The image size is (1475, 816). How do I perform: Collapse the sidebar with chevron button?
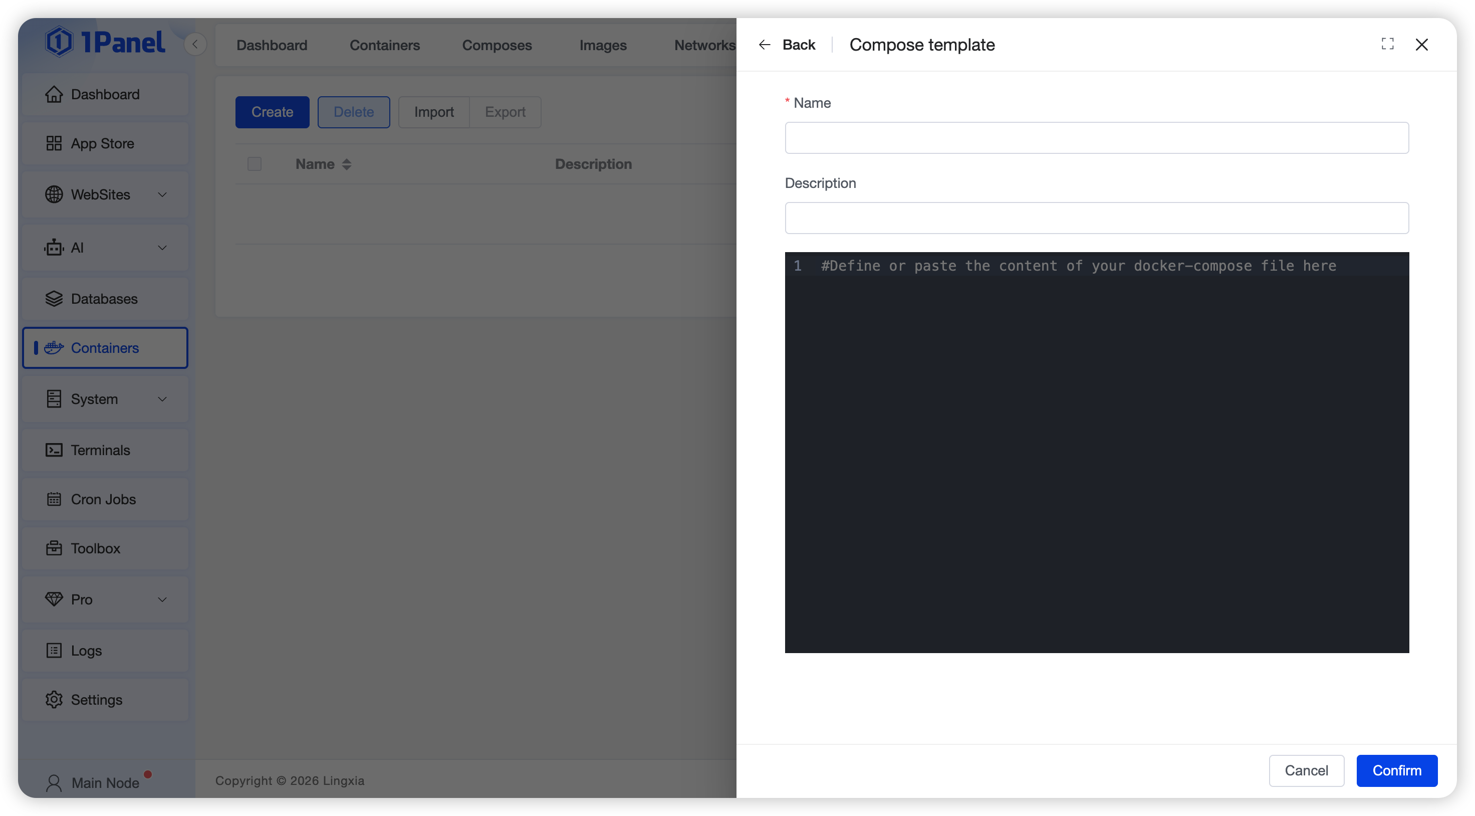pos(195,44)
